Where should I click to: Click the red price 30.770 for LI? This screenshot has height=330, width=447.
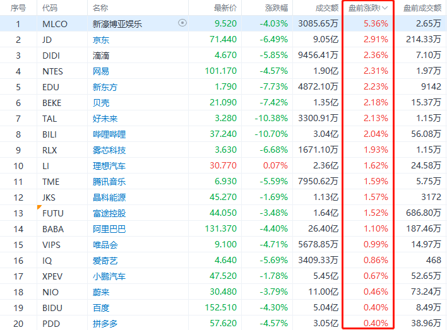223,165
